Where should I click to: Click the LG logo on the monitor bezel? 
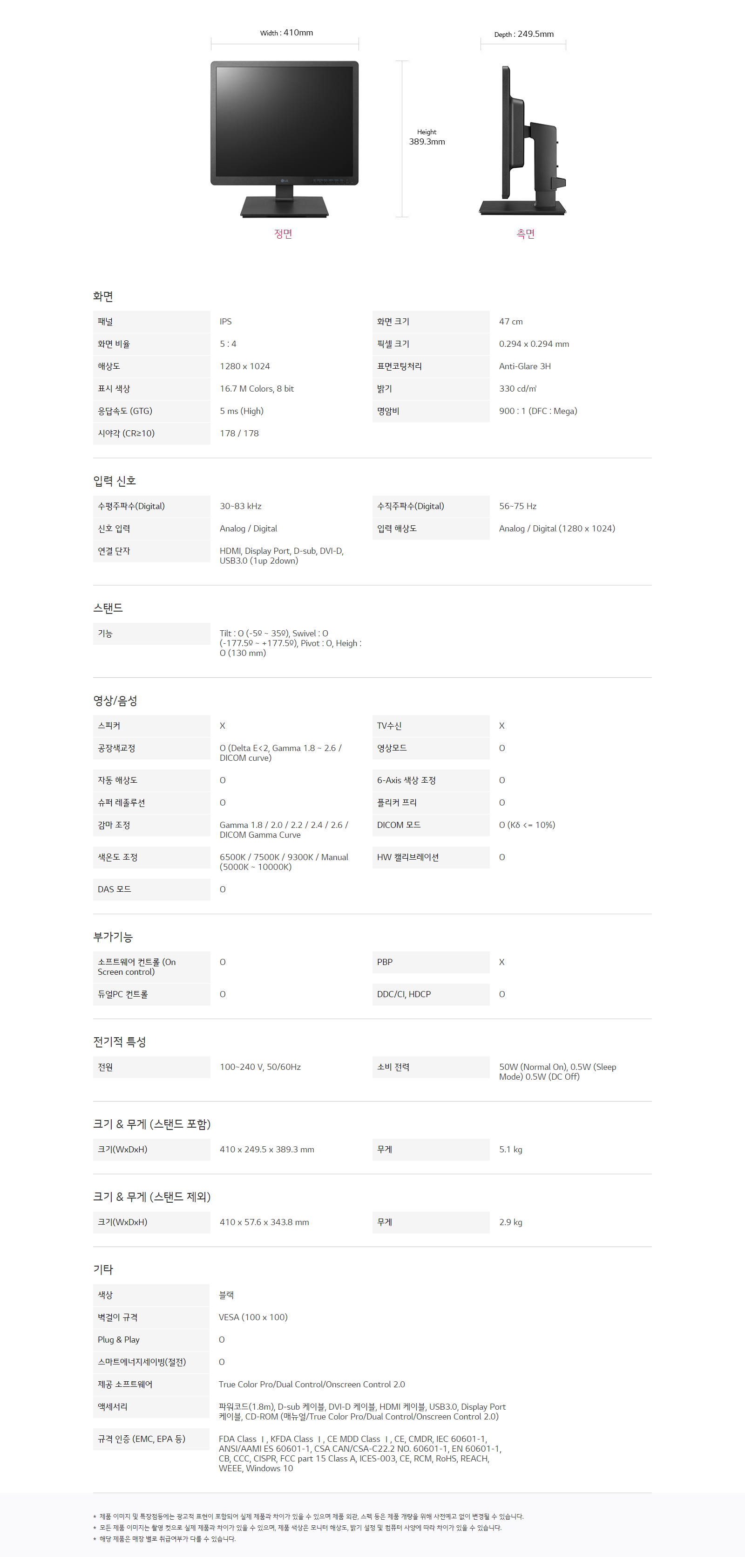click(x=284, y=180)
